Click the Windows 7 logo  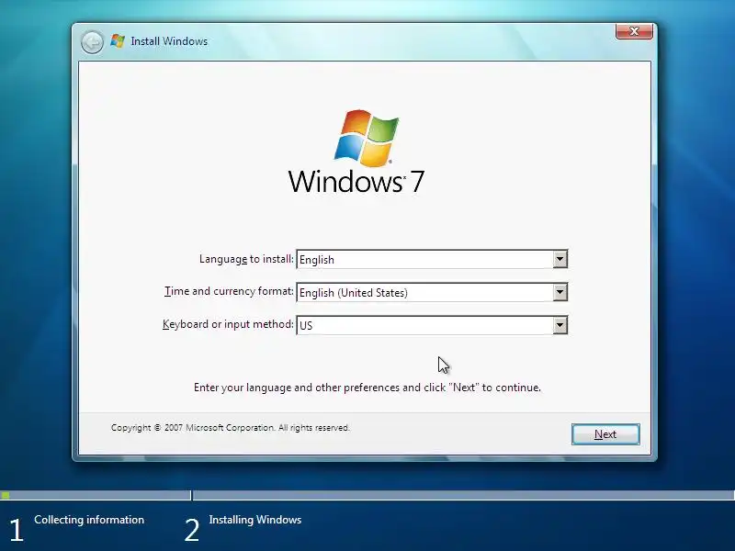point(356,152)
